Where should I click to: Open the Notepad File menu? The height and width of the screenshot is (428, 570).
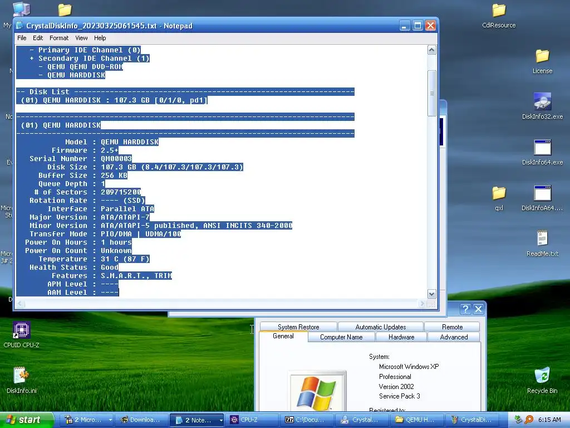(22, 38)
